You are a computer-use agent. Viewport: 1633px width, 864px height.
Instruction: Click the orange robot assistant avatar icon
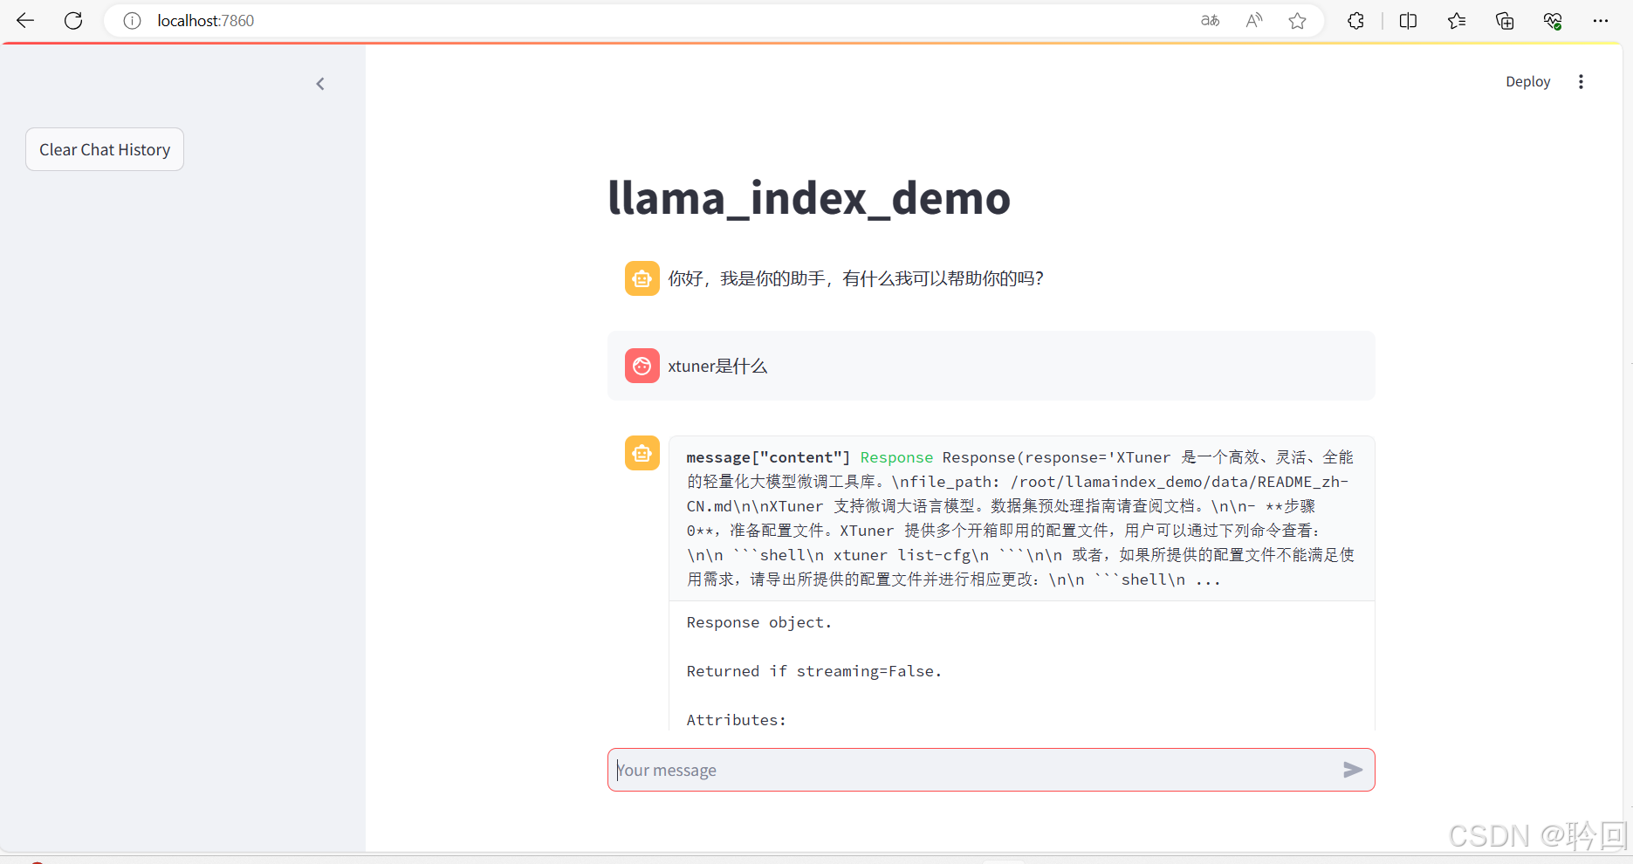(x=642, y=278)
